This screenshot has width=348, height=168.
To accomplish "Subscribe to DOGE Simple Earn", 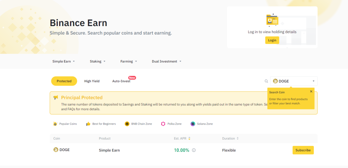I will [303, 150].
